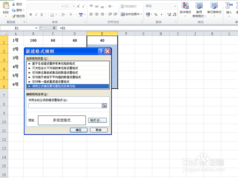
Task: Click the phonetic guide wén icon
Action: click(x=81, y=15)
